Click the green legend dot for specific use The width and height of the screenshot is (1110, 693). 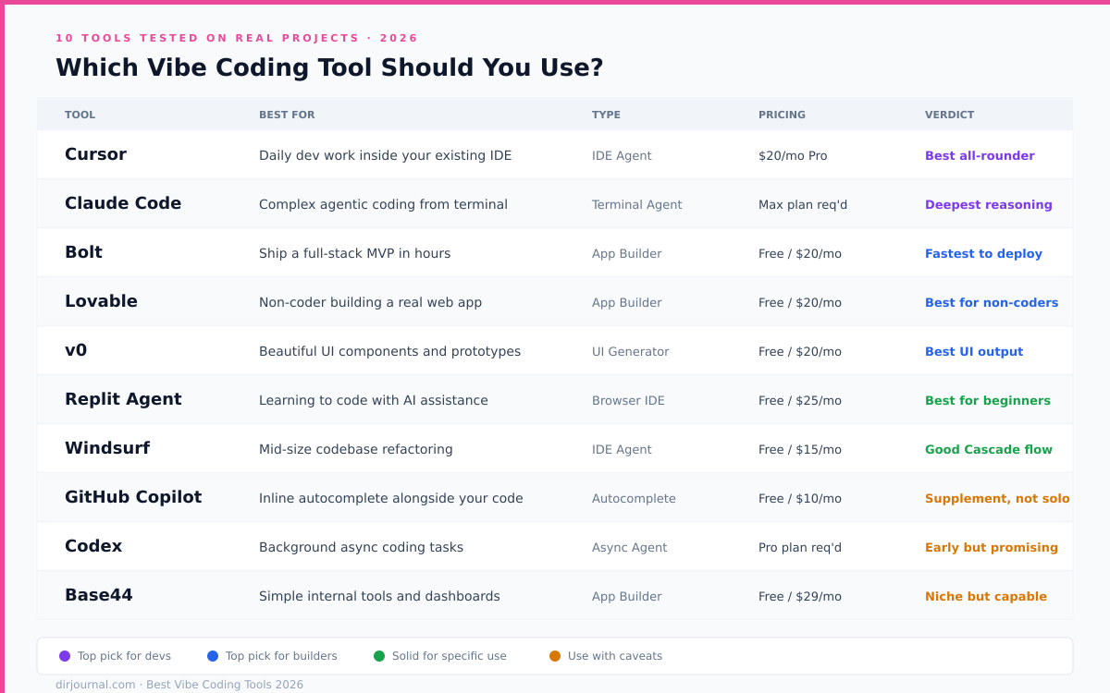tap(379, 656)
